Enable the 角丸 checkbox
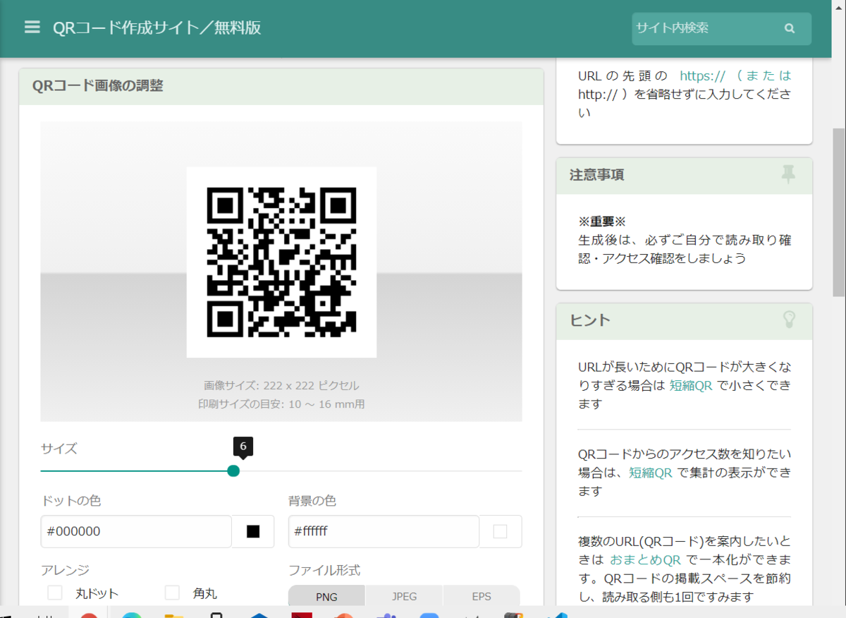This screenshot has width=846, height=618. pos(172,593)
